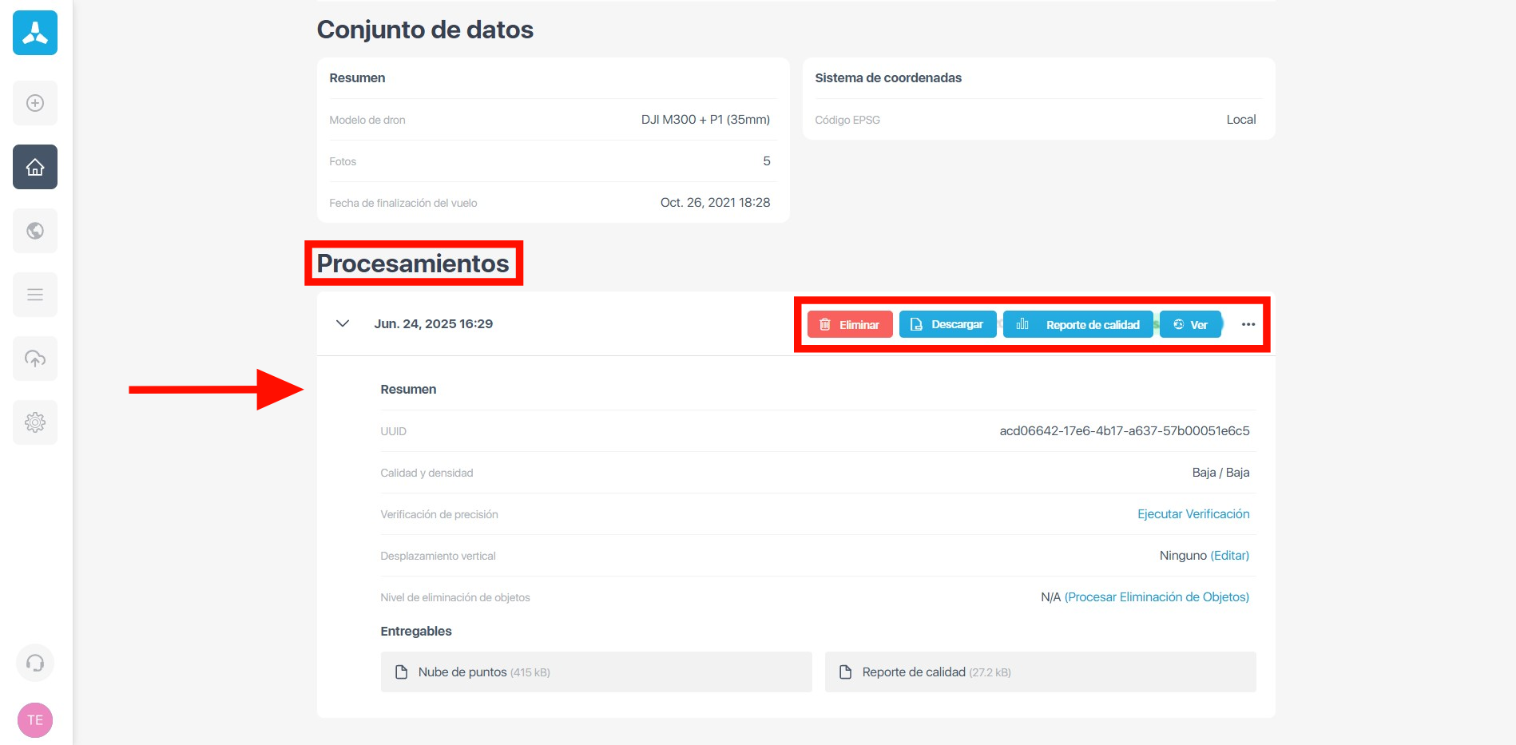Open the list menu sidebar icon
This screenshot has height=745, width=1516.
35,295
